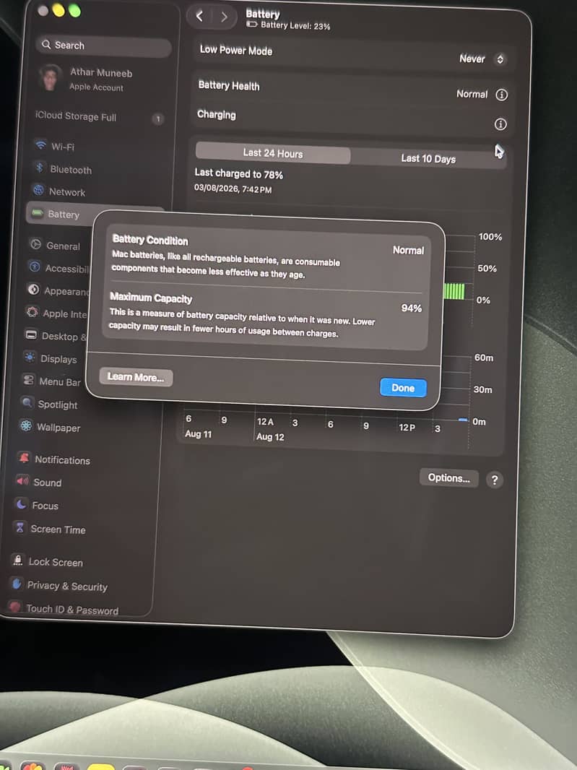Click the Bluetooth sidebar icon

tap(39, 168)
